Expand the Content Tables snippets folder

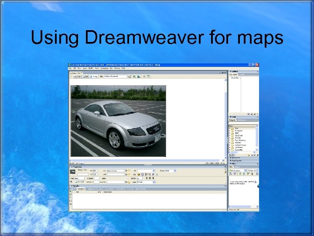[230, 145]
